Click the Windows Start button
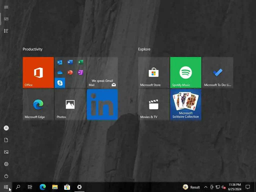Screen dimensions: 256x192 (x=6, y=187)
